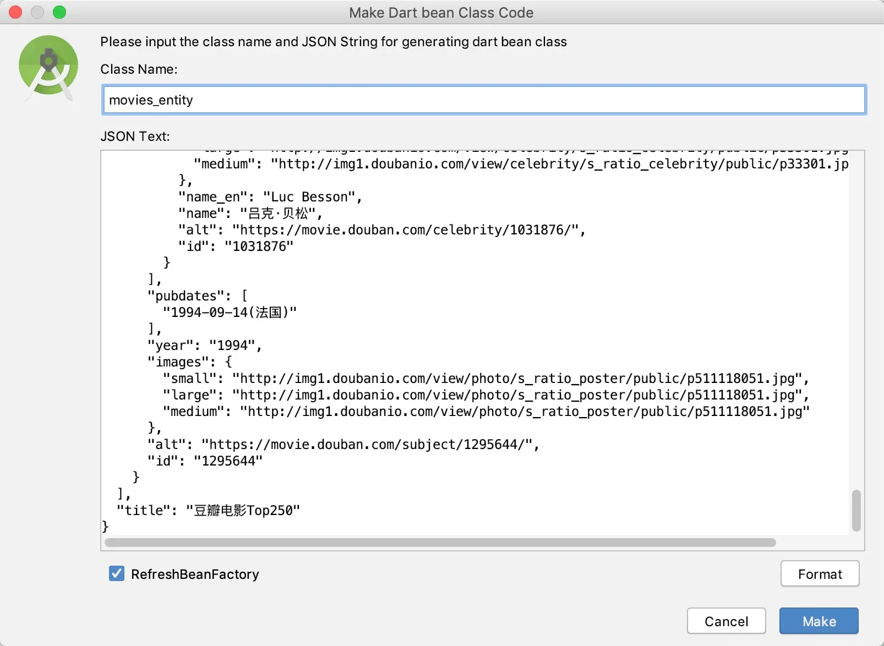Screen dimensions: 884x646
Task: Click the green zoom window button
Action: click(x=59, y=12)
